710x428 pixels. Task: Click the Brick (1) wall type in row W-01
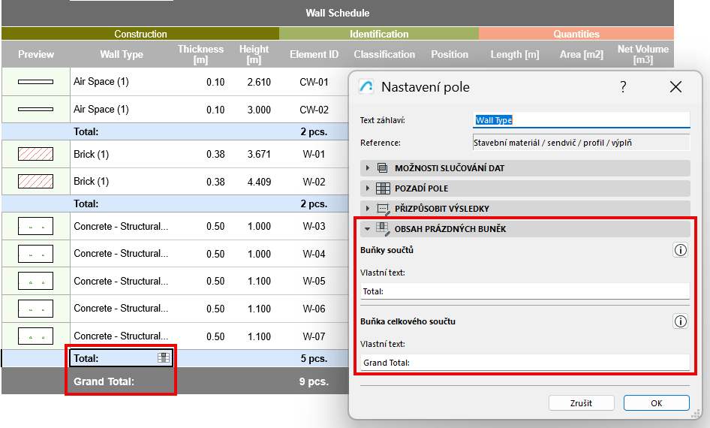click(x=91, y=154)
